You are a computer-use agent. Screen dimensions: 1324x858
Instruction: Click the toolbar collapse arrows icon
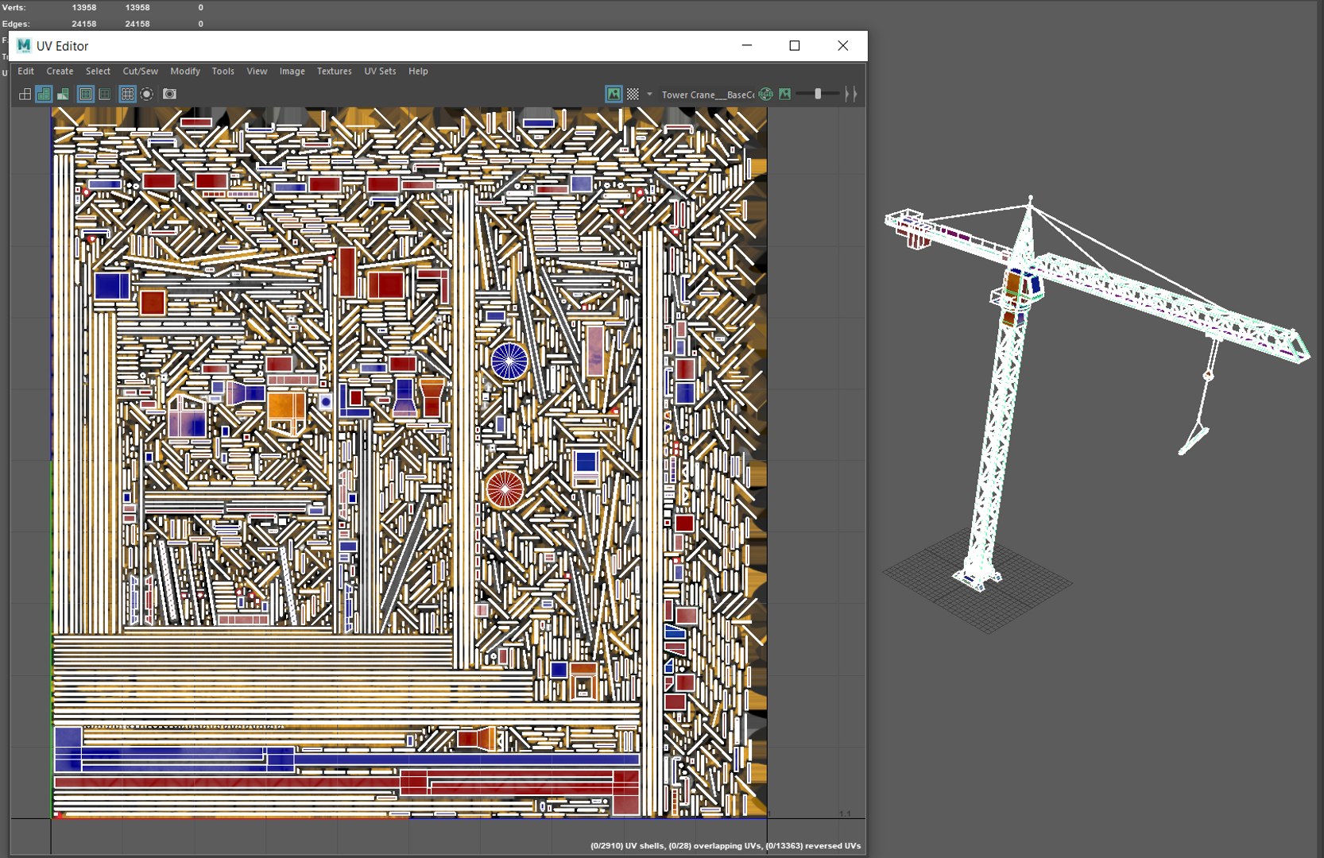coord(851,95)
